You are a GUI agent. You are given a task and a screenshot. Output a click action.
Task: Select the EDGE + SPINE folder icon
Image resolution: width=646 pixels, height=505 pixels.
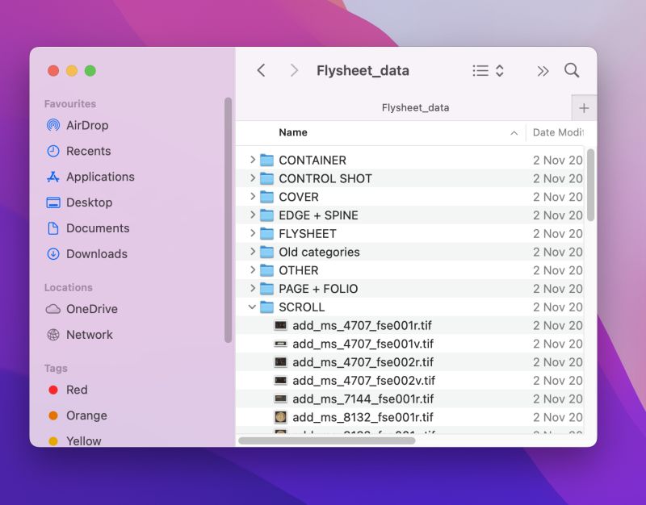click(x=267, y=215)
